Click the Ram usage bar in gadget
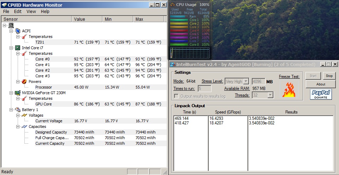339x175 pixels. pos(179,17)
